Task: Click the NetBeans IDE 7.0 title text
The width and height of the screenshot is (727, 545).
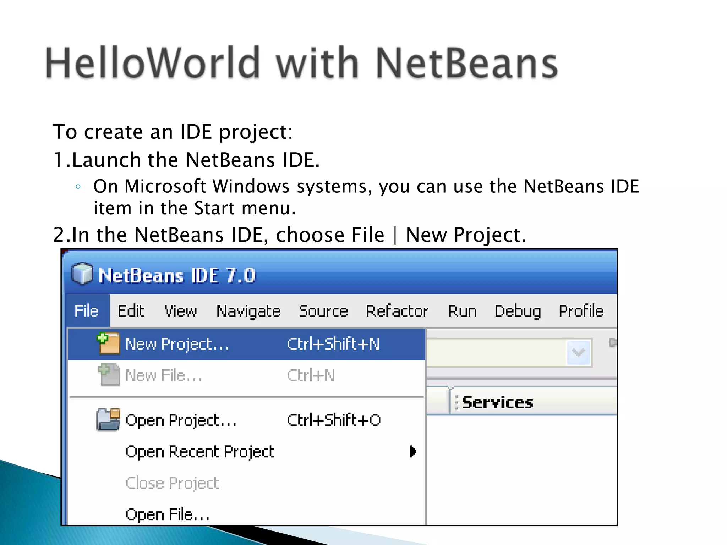Action: point(177,275)
